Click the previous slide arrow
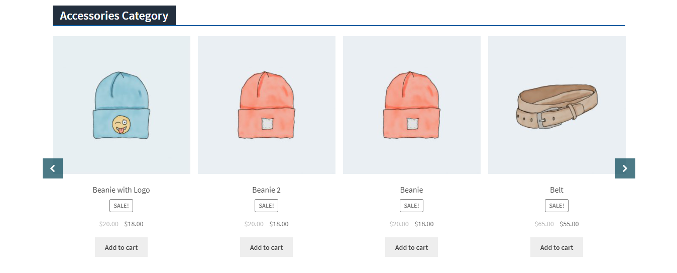This screenshot has height=273, width=677. click(53, 168)
